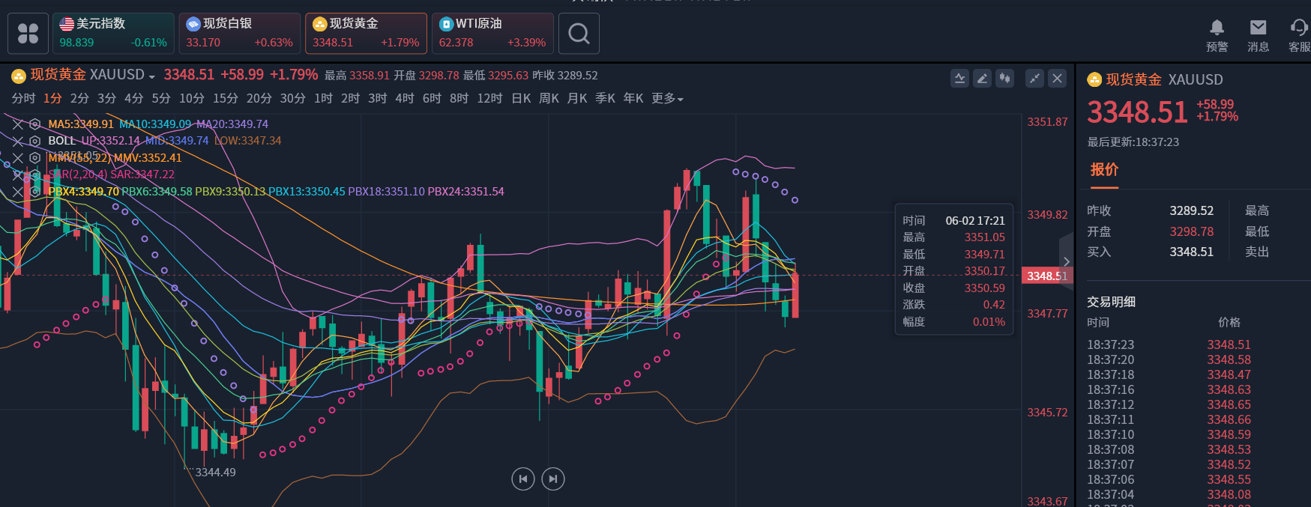
Task: Select the 4时 timeframe
Action: [x=405, y=98]
